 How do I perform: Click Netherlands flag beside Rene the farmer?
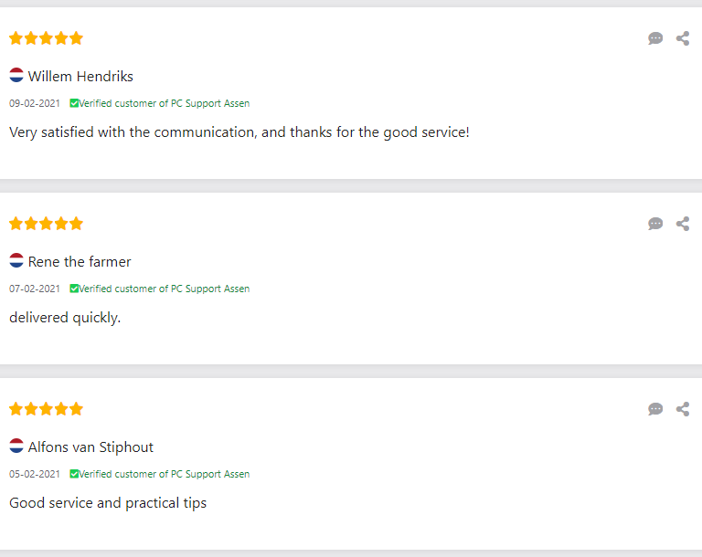pyautogui.click(x=16, y=261)
